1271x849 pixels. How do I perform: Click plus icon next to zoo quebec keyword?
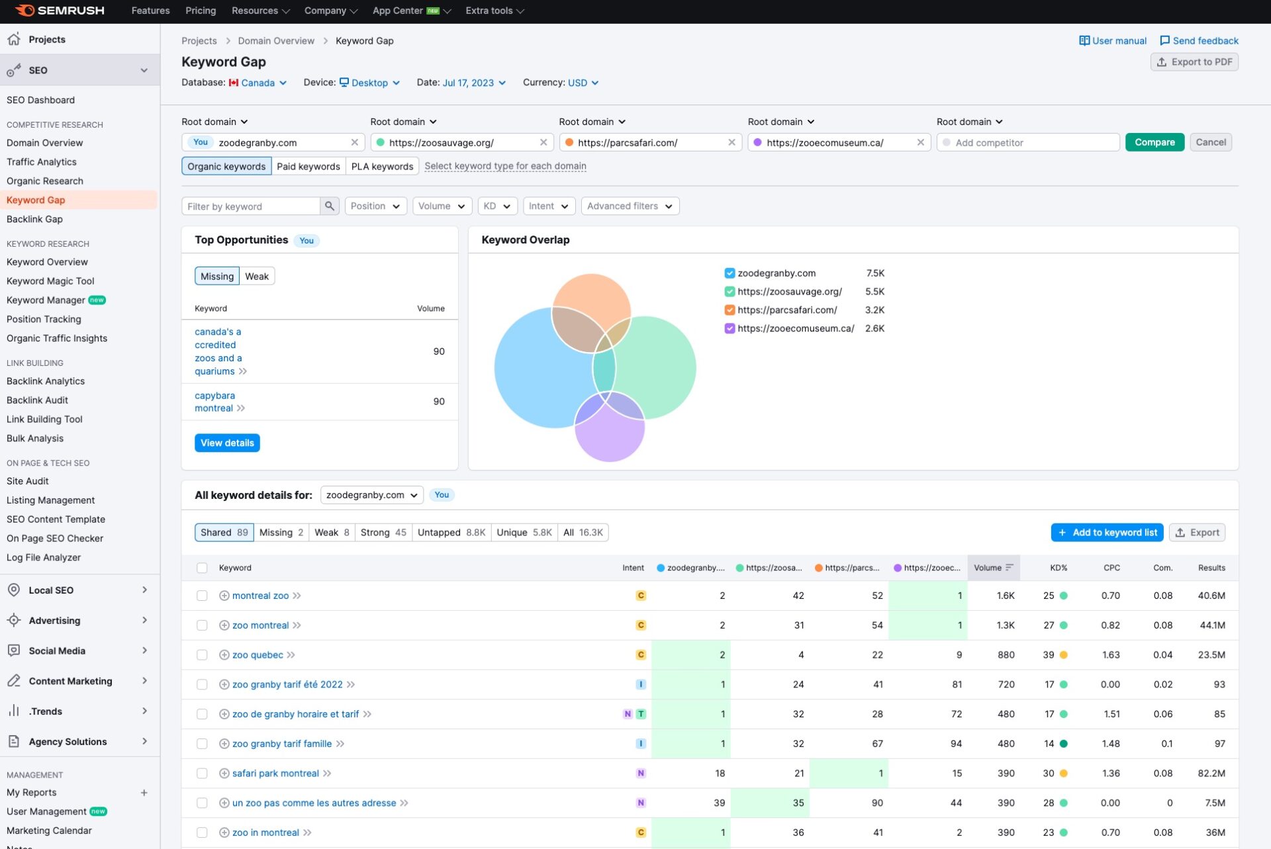pos(224,655)
